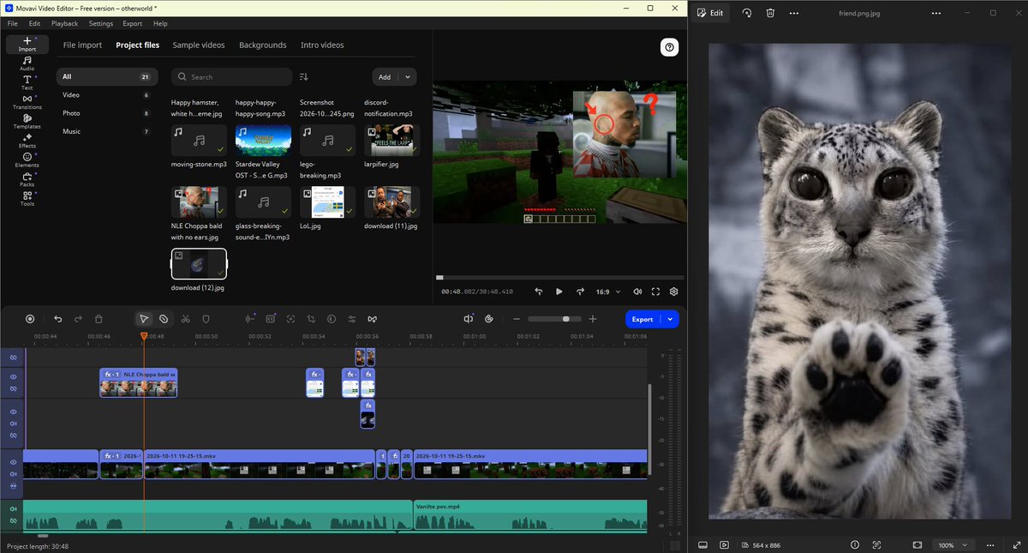The width and height of the screenshot is (1028, 553).
Task: Delete the selected clip with the trash icon
Action: [99, 319]
